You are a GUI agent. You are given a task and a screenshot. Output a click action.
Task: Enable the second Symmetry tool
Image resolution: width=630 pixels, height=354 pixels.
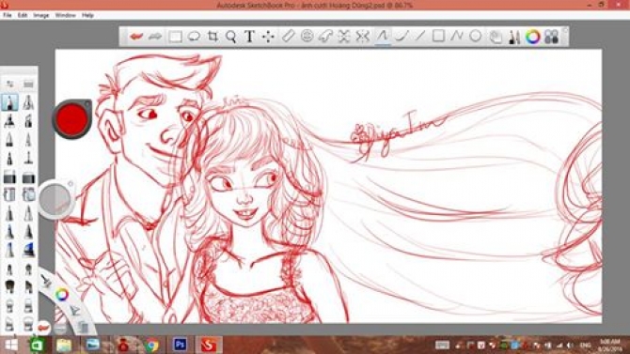(x=362, y=36)
